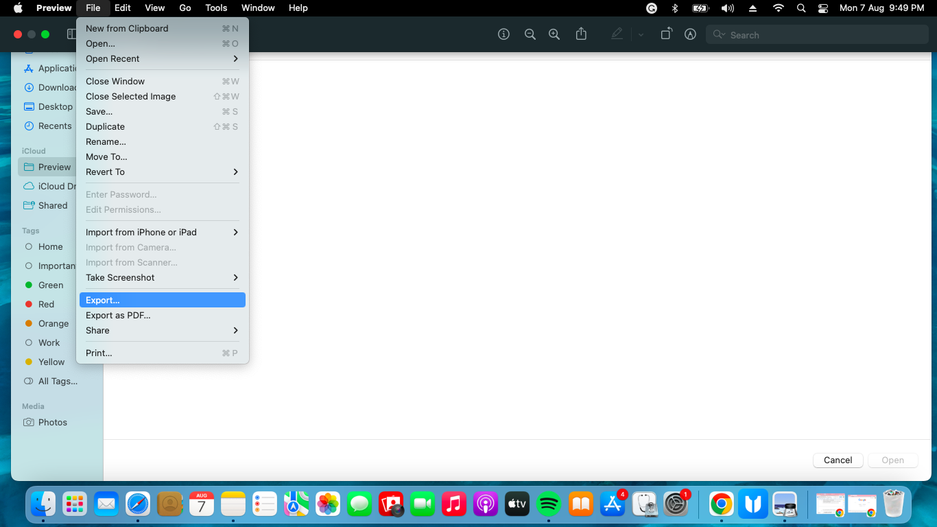
Task: Click the Zoom In magnifier icon
Action: (x=554, y=34)
